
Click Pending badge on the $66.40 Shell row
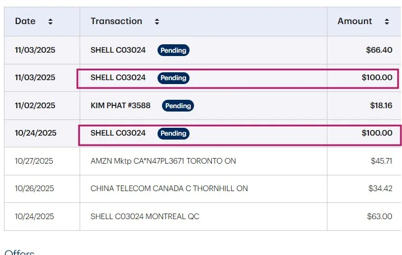[173, 50]
